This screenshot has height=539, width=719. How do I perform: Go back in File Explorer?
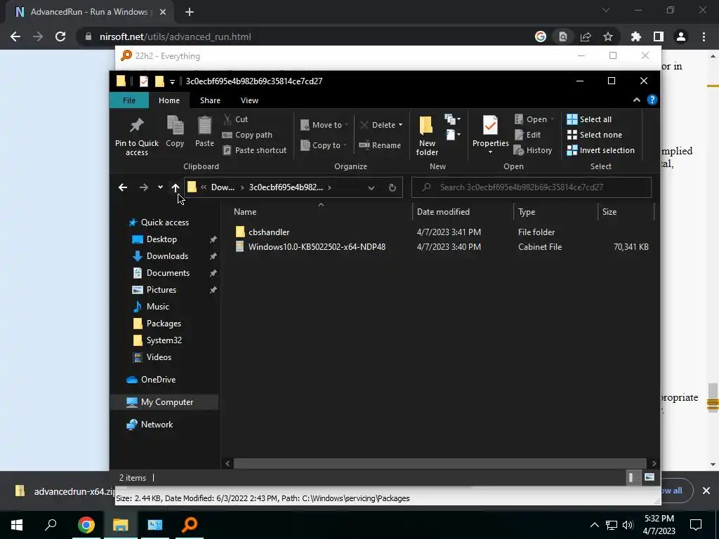point(122,187)
